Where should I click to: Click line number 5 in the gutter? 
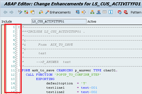click(x=14, y=44)
